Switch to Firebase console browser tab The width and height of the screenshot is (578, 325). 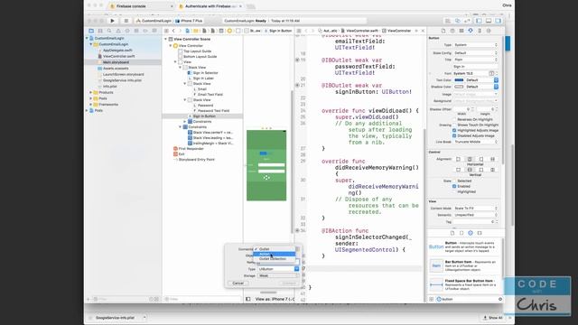pos(141,6)
